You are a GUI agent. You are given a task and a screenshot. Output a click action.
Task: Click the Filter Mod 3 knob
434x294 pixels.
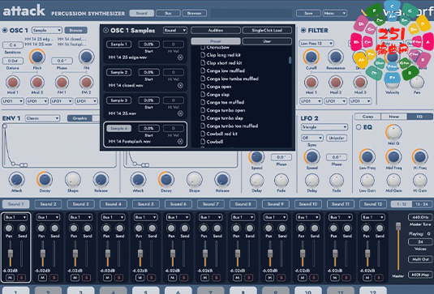pyautogui.click(x=360, y=82)
